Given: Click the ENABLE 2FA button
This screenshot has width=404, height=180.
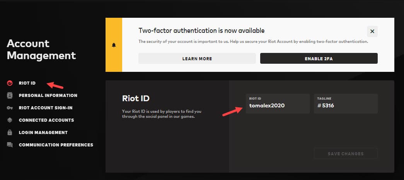Looking at the screenshot, I should (x=319, y=58).
